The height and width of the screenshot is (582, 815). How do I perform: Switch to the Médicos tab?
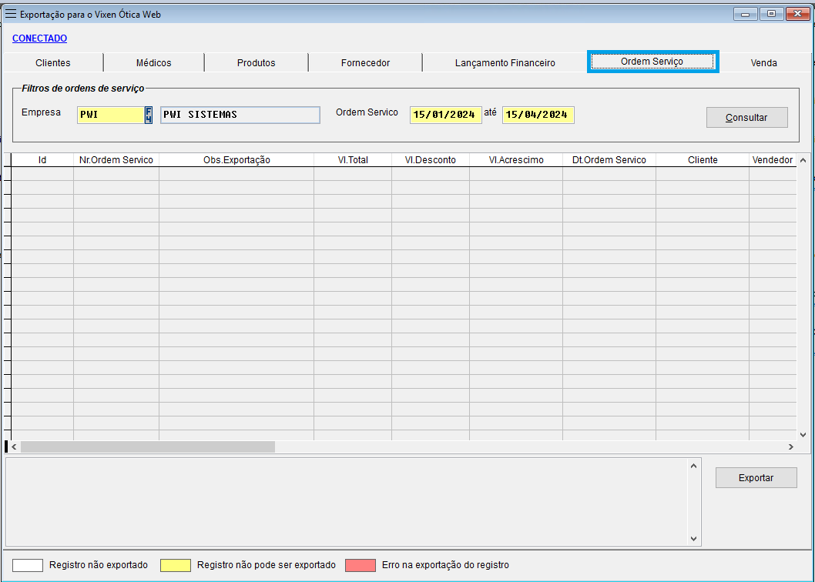(x=153, y=63)
